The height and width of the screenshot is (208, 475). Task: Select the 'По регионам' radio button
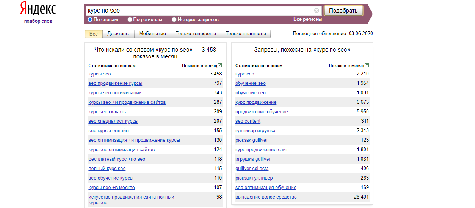pos(130,19)
